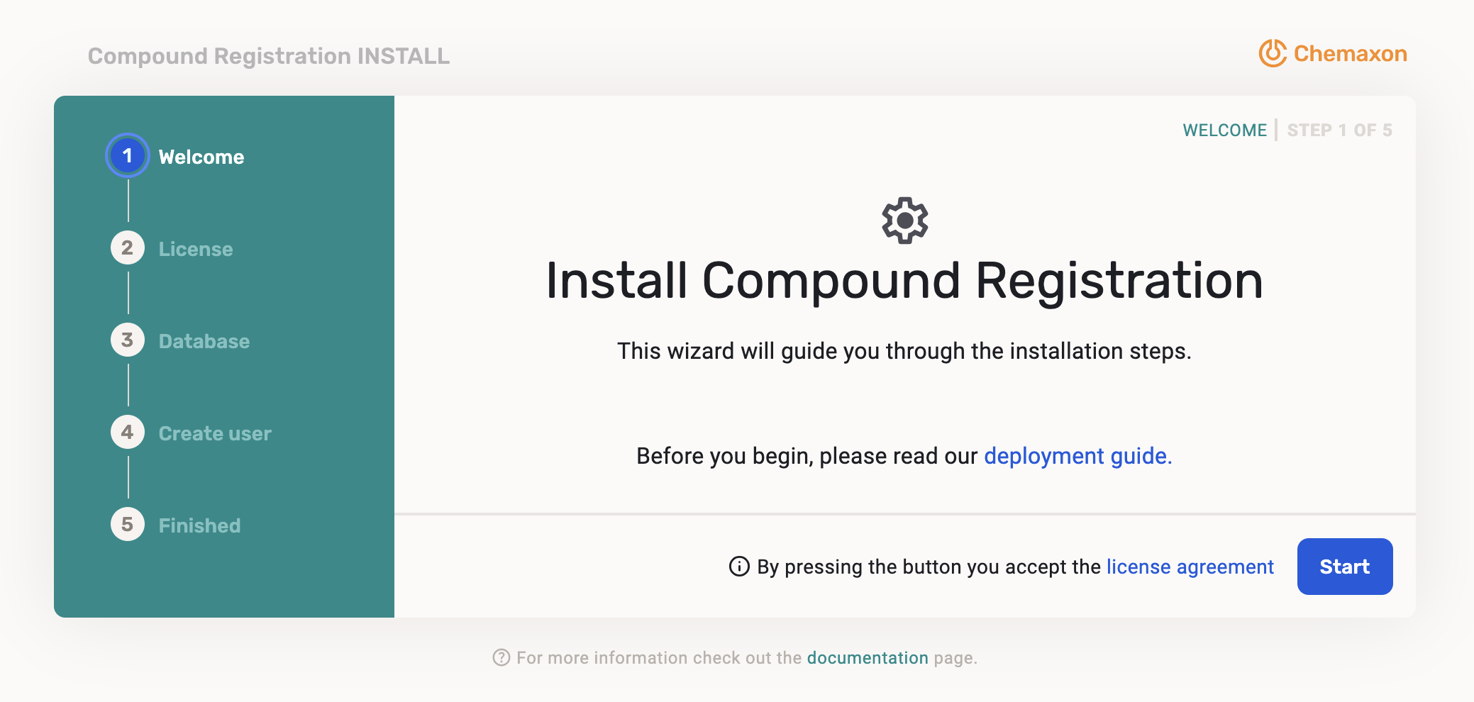Go to the Welcome step label
Viewport: 1474px width, 702px height.
pos(201,157)
